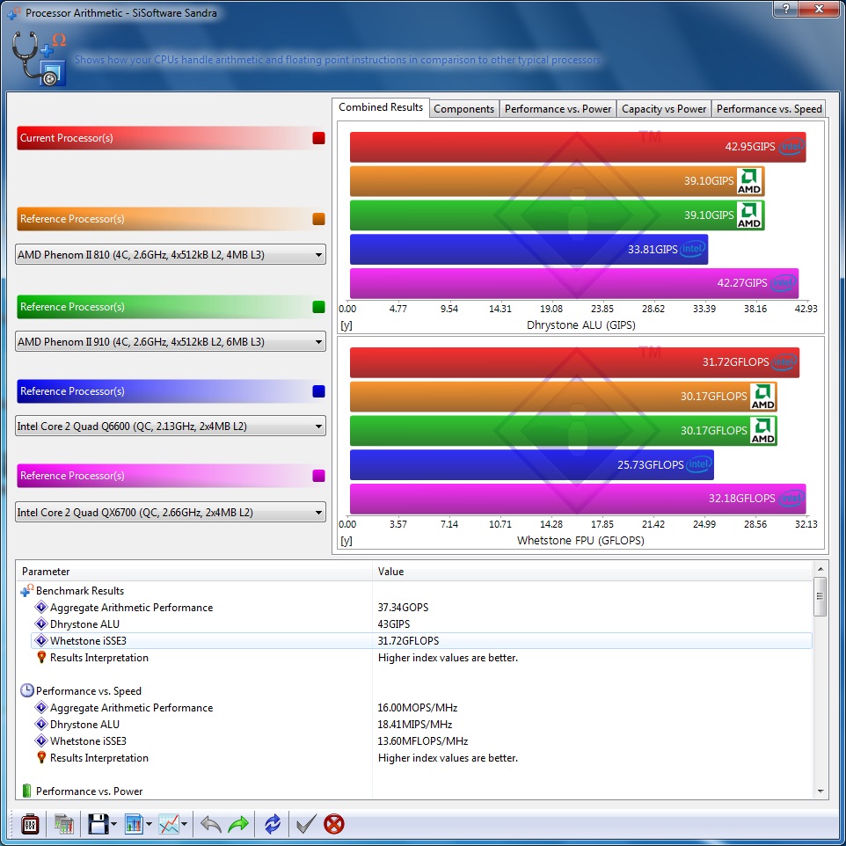Click the Benchmark Results section icon
The height and width of the screenshot is (846, 846).
tap(27, 590)
